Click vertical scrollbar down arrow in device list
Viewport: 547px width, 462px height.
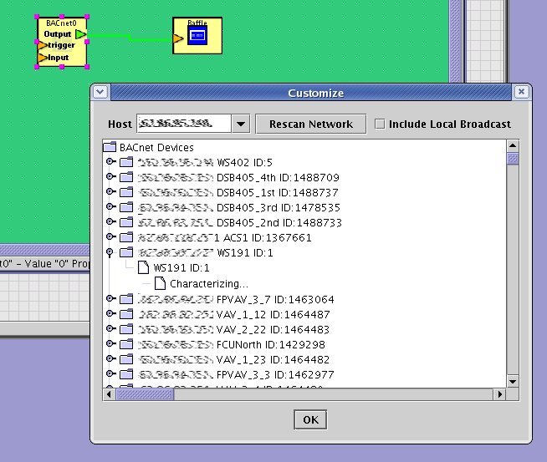[x=513, y=382]
